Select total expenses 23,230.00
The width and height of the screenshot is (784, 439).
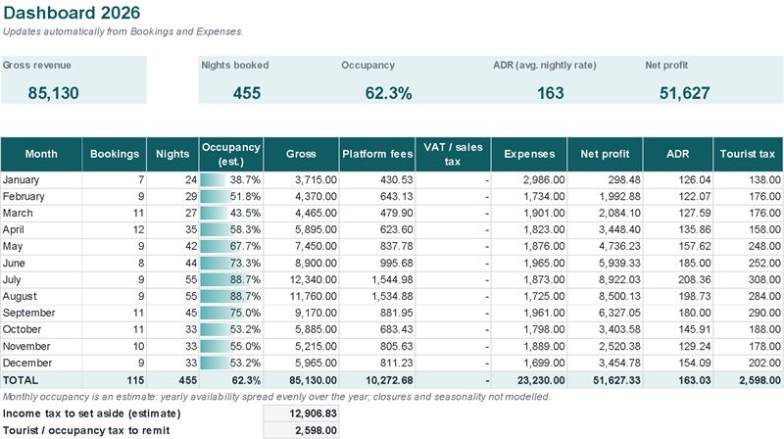tap(529, 380)
